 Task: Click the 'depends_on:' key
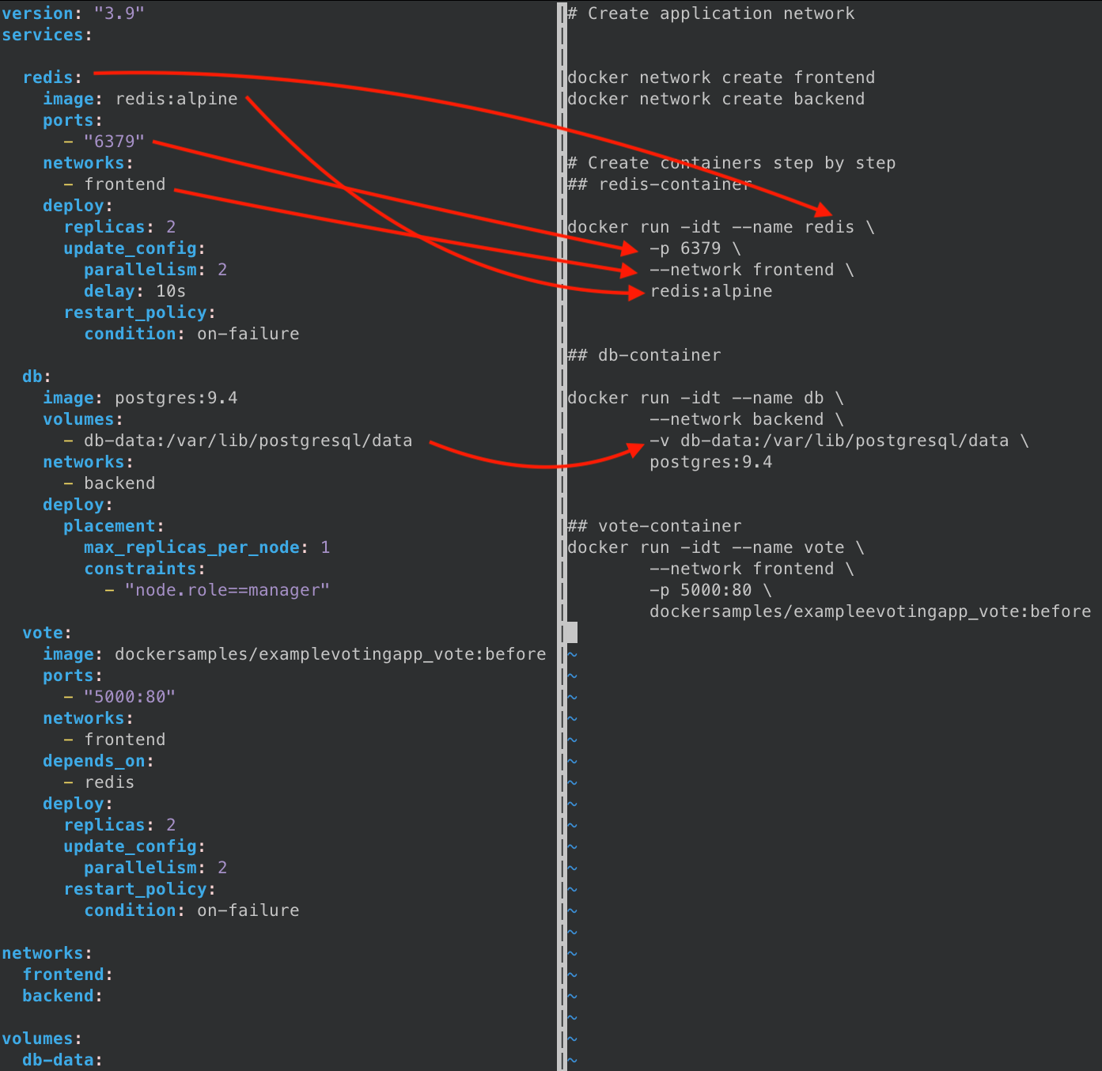(98, 761)
